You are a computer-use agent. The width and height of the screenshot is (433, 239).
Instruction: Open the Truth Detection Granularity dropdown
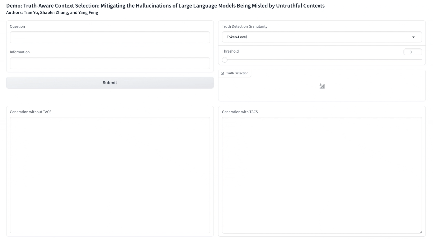tap(322, 37)
